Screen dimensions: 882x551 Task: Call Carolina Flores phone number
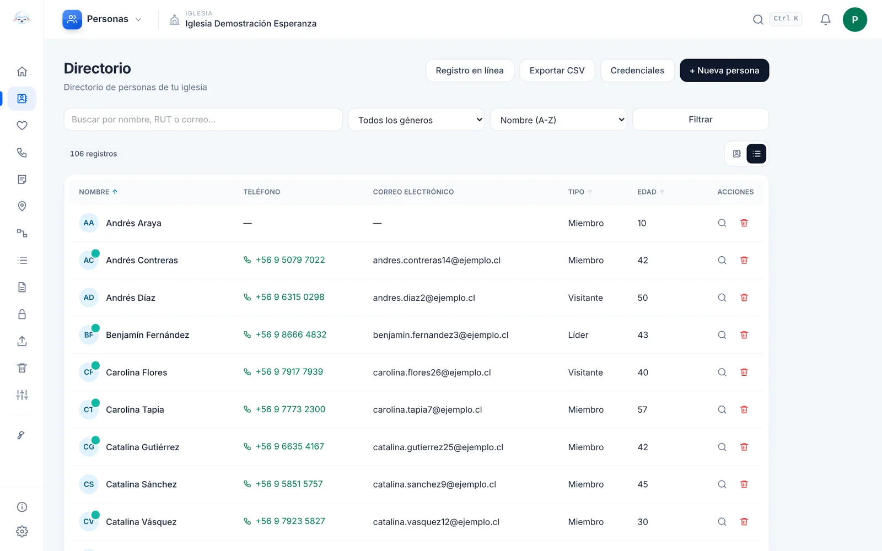[283, 372]
